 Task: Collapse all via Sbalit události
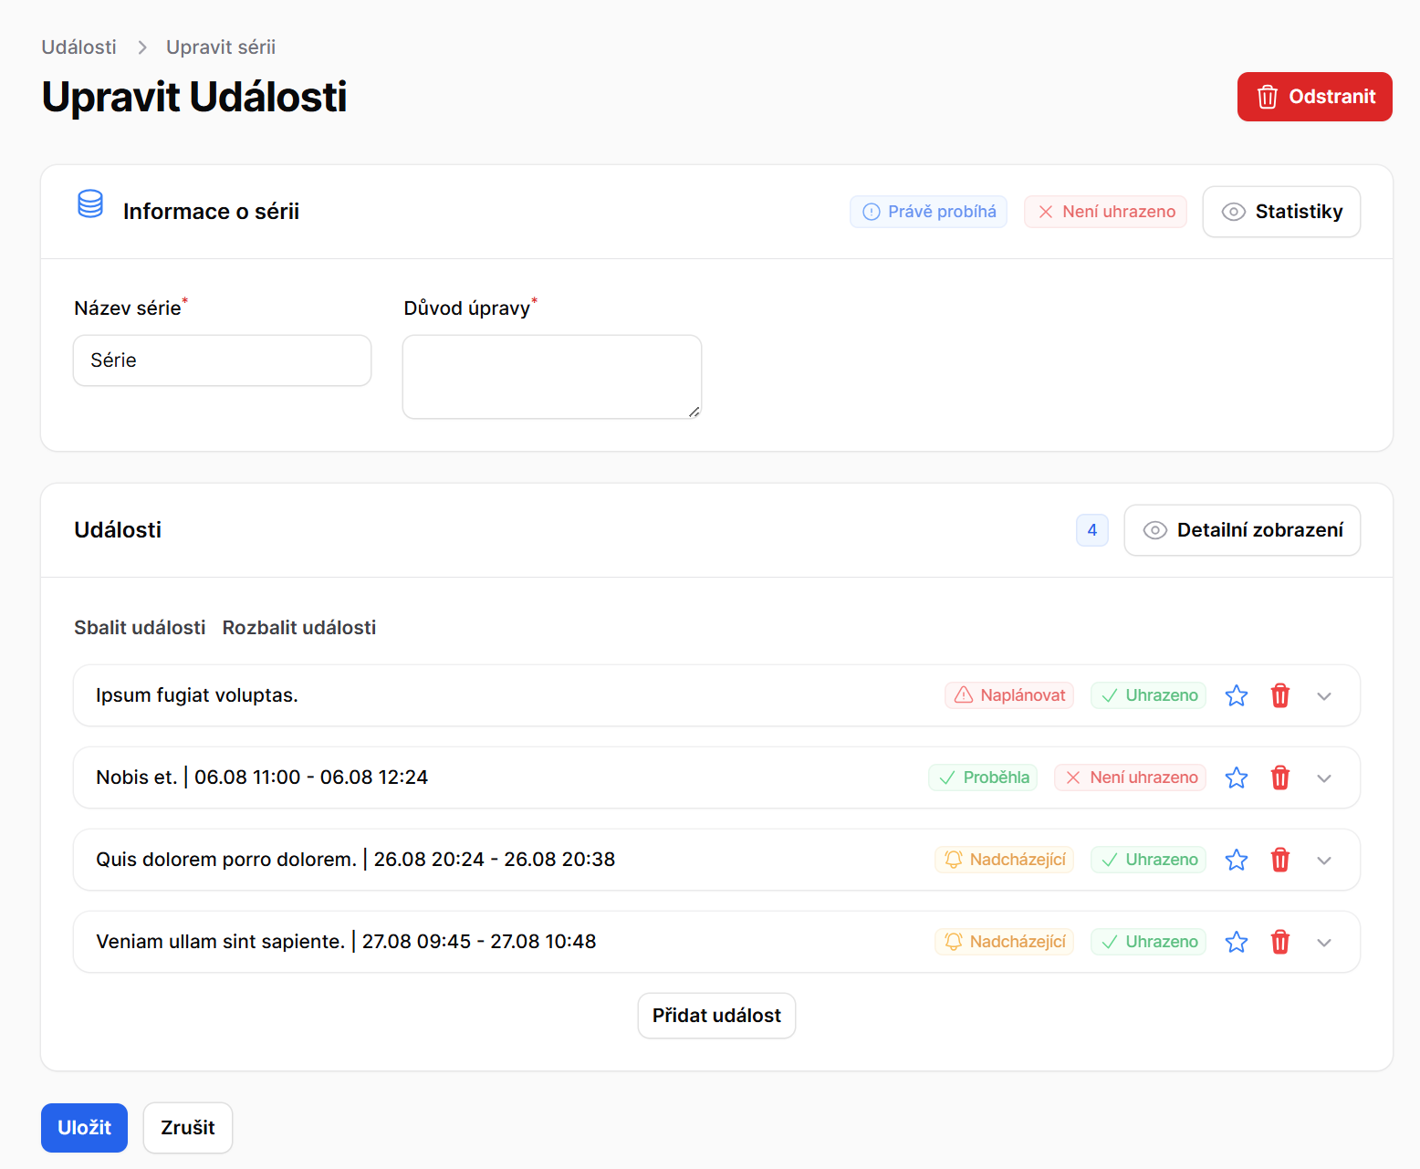click(x=140, y=628)
